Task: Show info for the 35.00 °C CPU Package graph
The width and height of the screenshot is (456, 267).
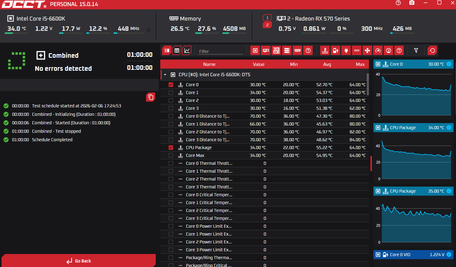Action: tap(449, 191)
